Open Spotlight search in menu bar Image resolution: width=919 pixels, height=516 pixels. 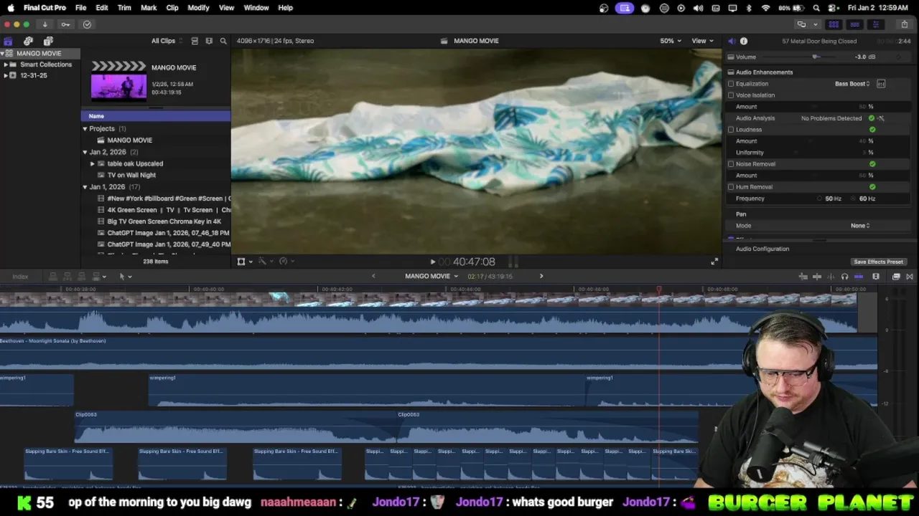[x=816, y=8]
